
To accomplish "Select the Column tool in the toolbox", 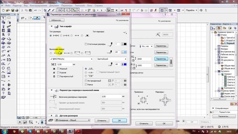I will click(3, 26).
